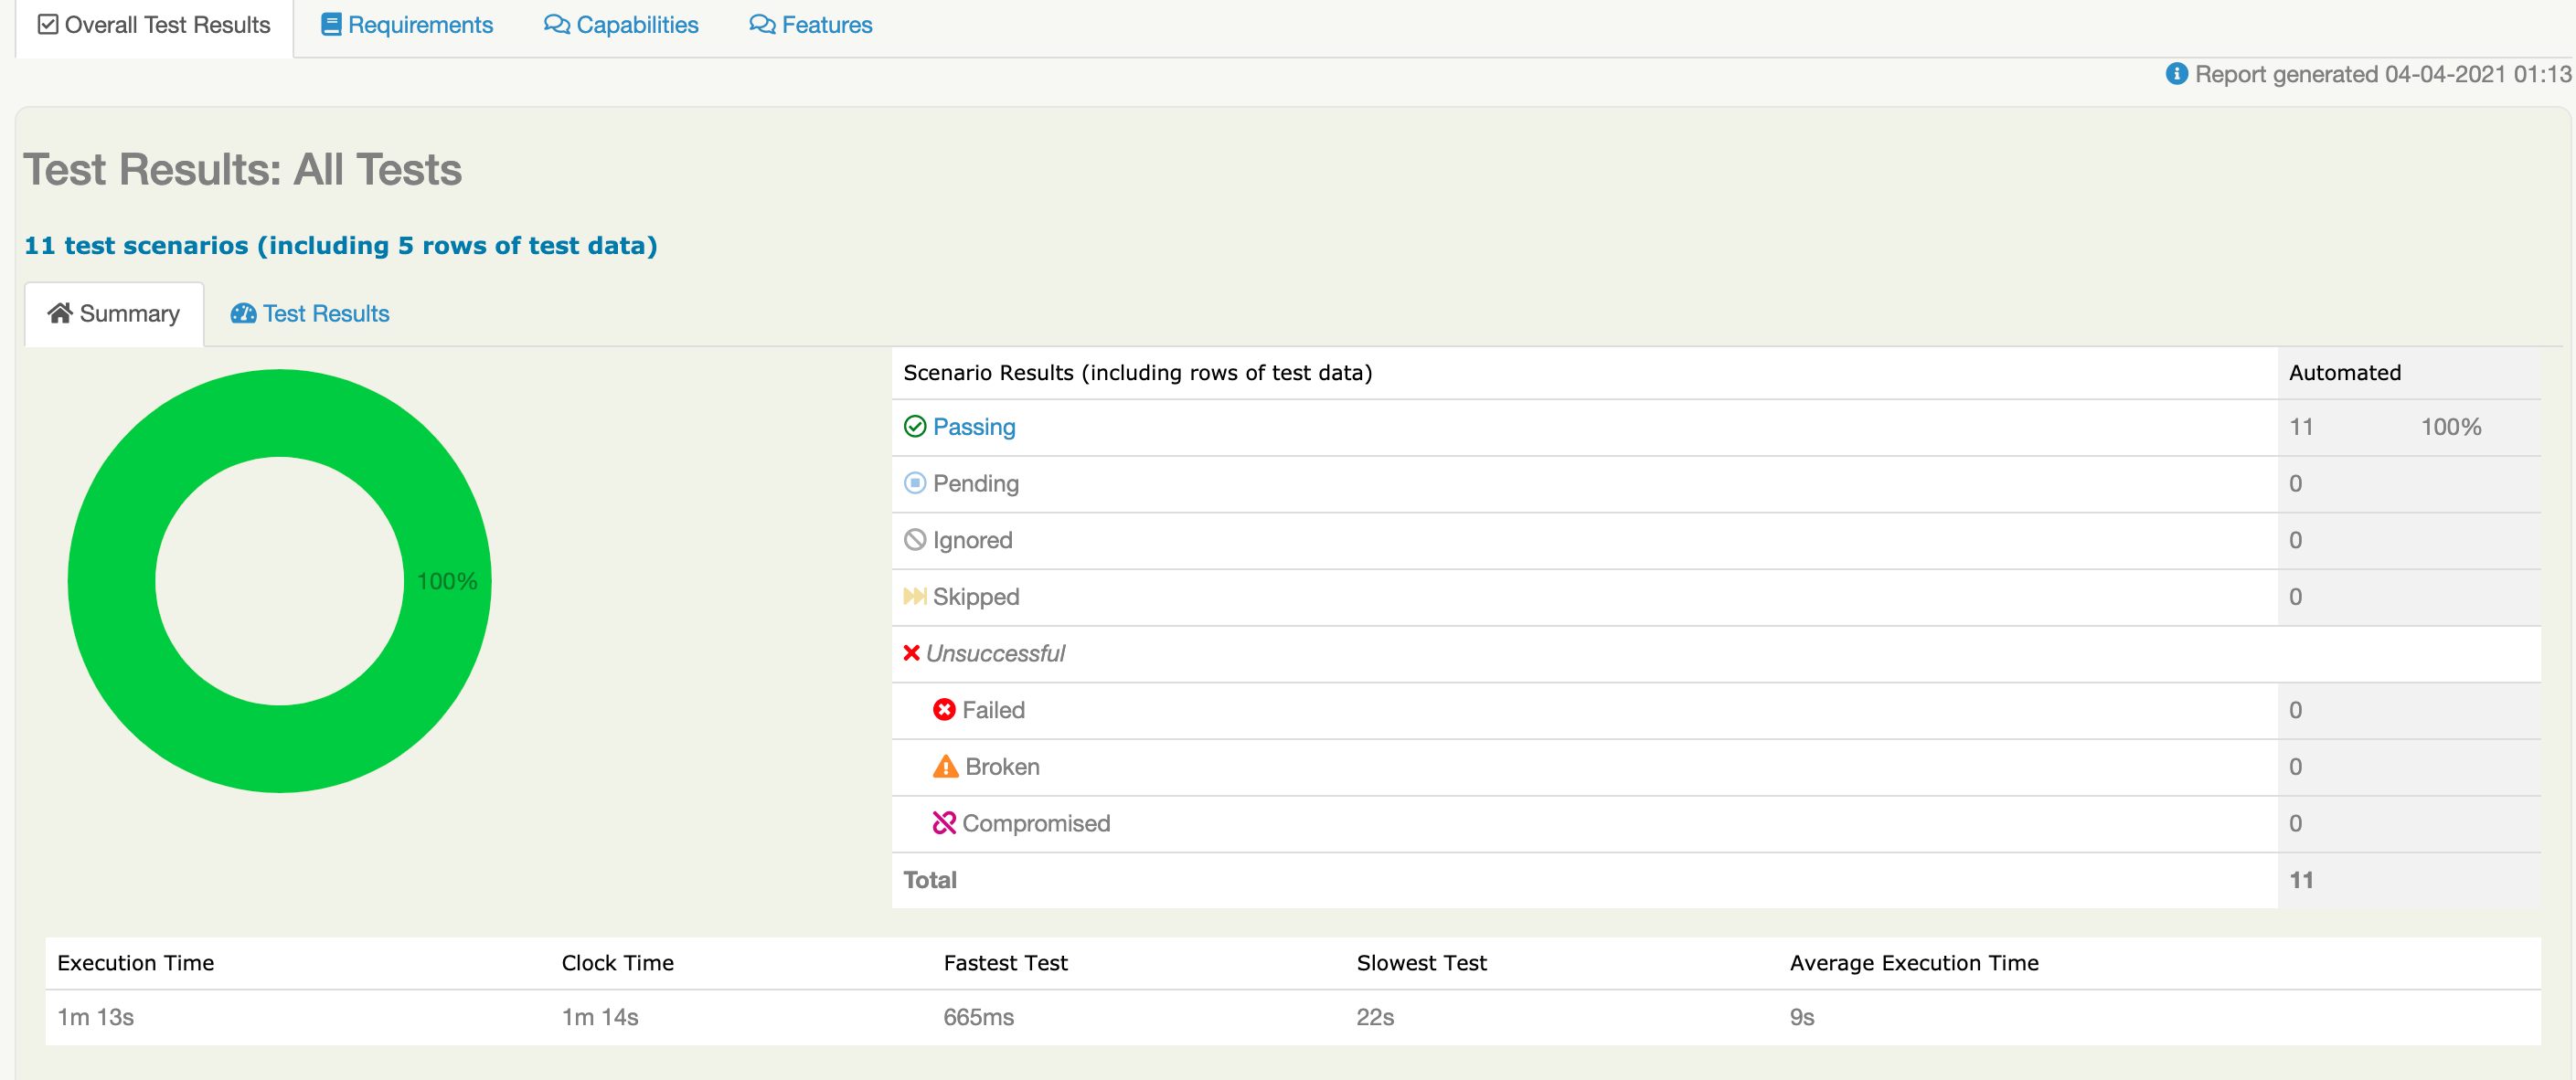This screenshot has width=2576, height=1080.
Task: Click the 11 test scenarios heading
Action: 340,246
